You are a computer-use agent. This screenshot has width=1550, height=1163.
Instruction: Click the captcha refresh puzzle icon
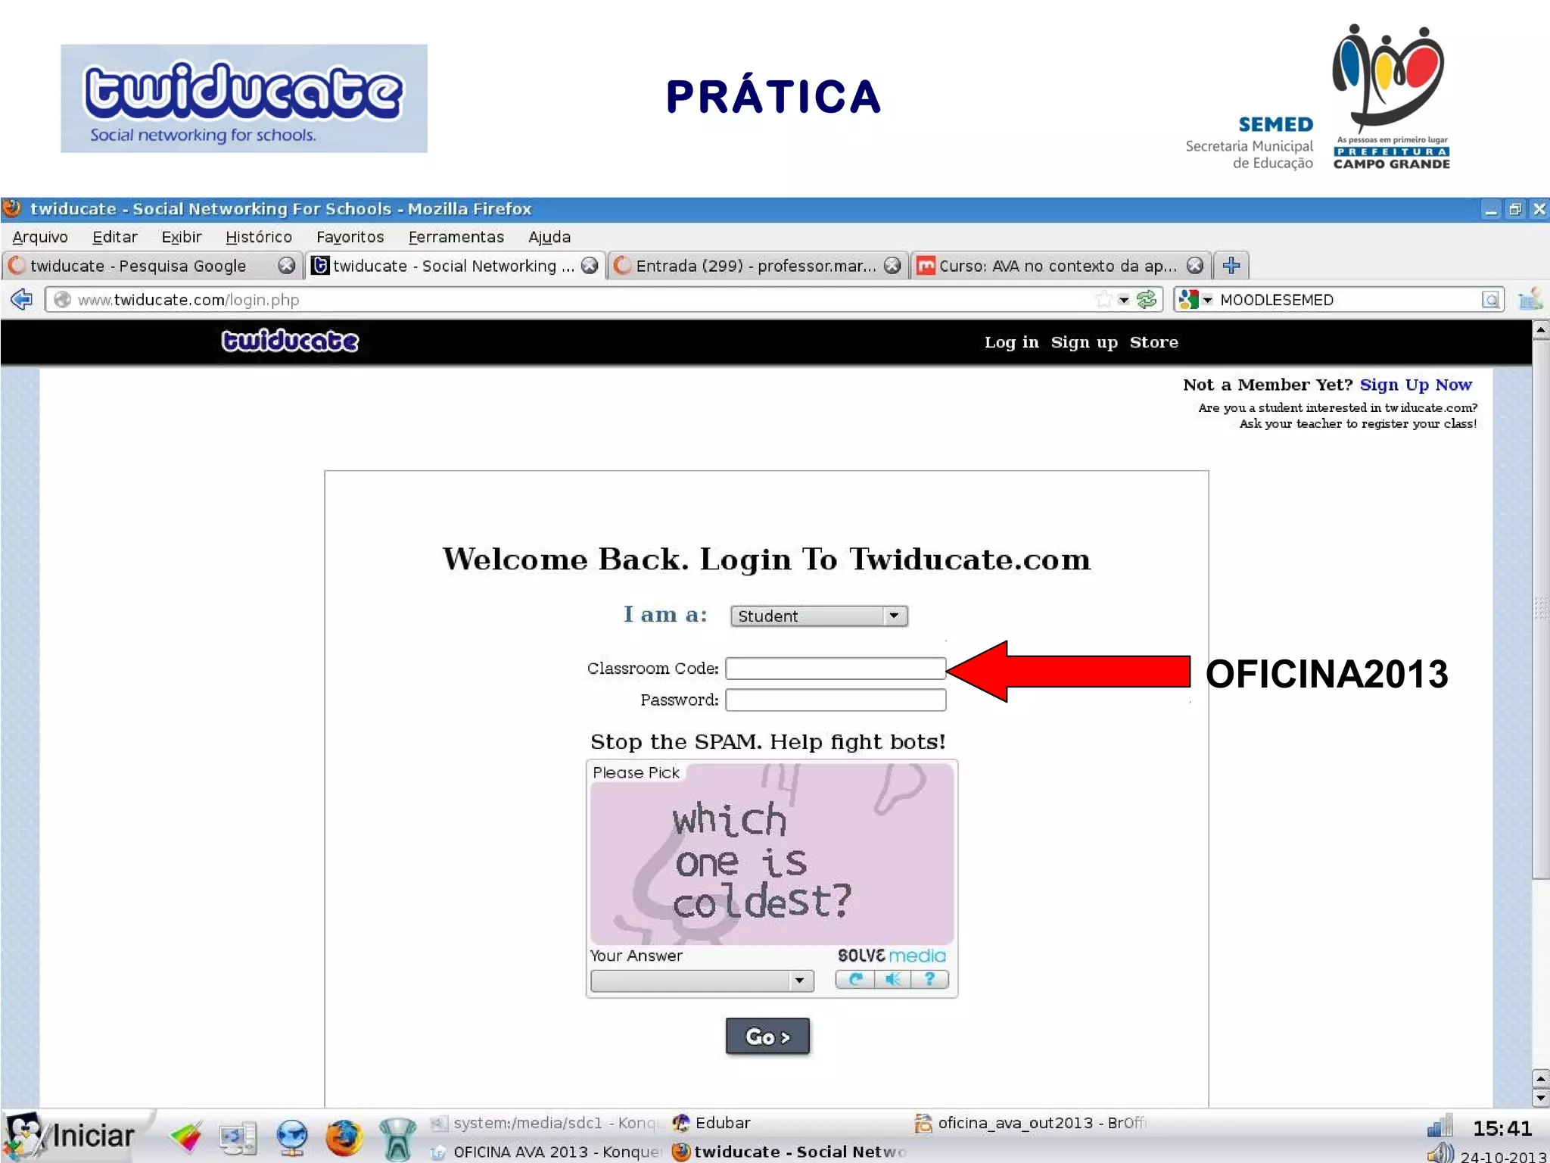tap(855, 980)
